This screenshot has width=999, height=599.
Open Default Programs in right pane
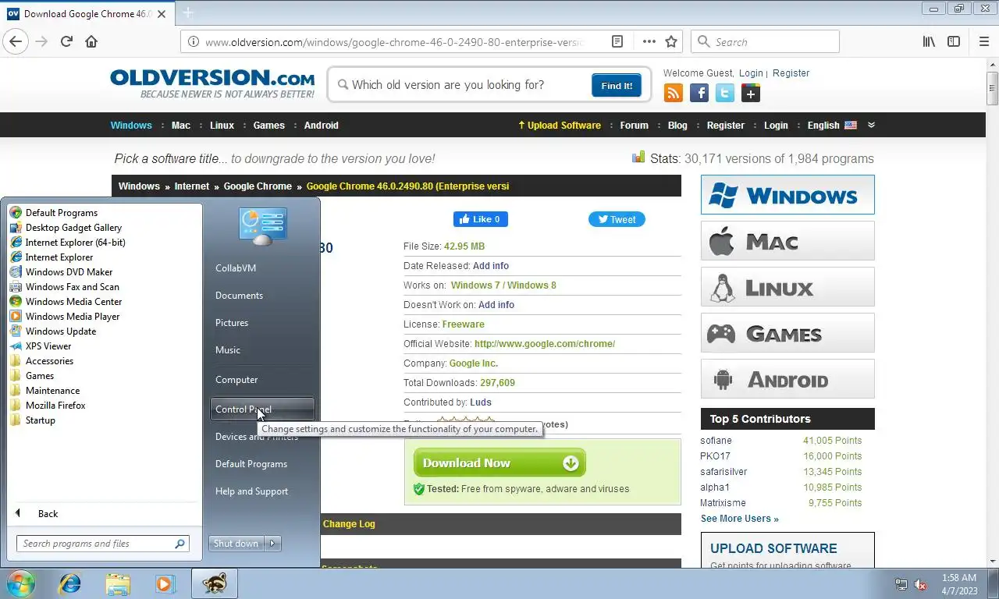pyautogui.click(x=251, y=463)
